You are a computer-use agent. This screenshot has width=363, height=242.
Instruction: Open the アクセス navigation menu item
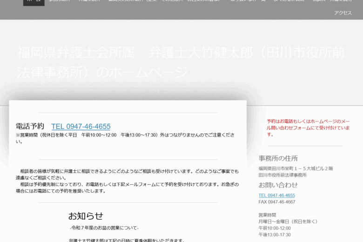coord(343,13)
